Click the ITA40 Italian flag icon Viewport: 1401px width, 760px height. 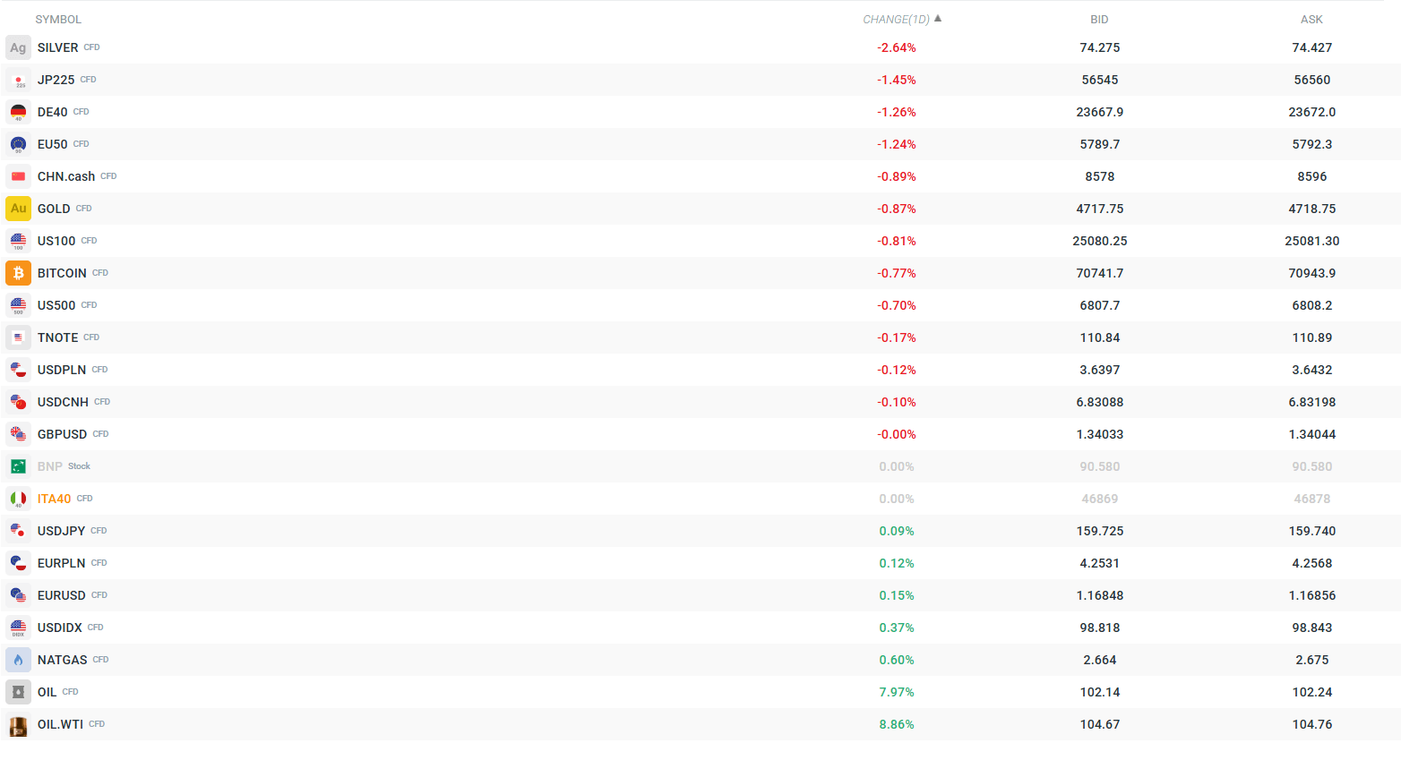pyautogui.click(x=18, y=499)
